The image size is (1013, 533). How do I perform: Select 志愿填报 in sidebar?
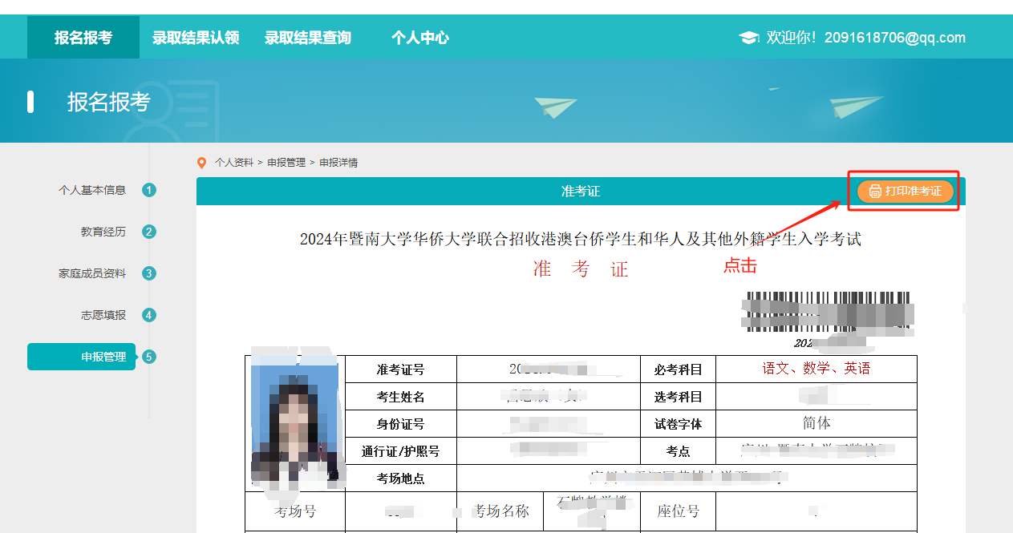point(103,315)
